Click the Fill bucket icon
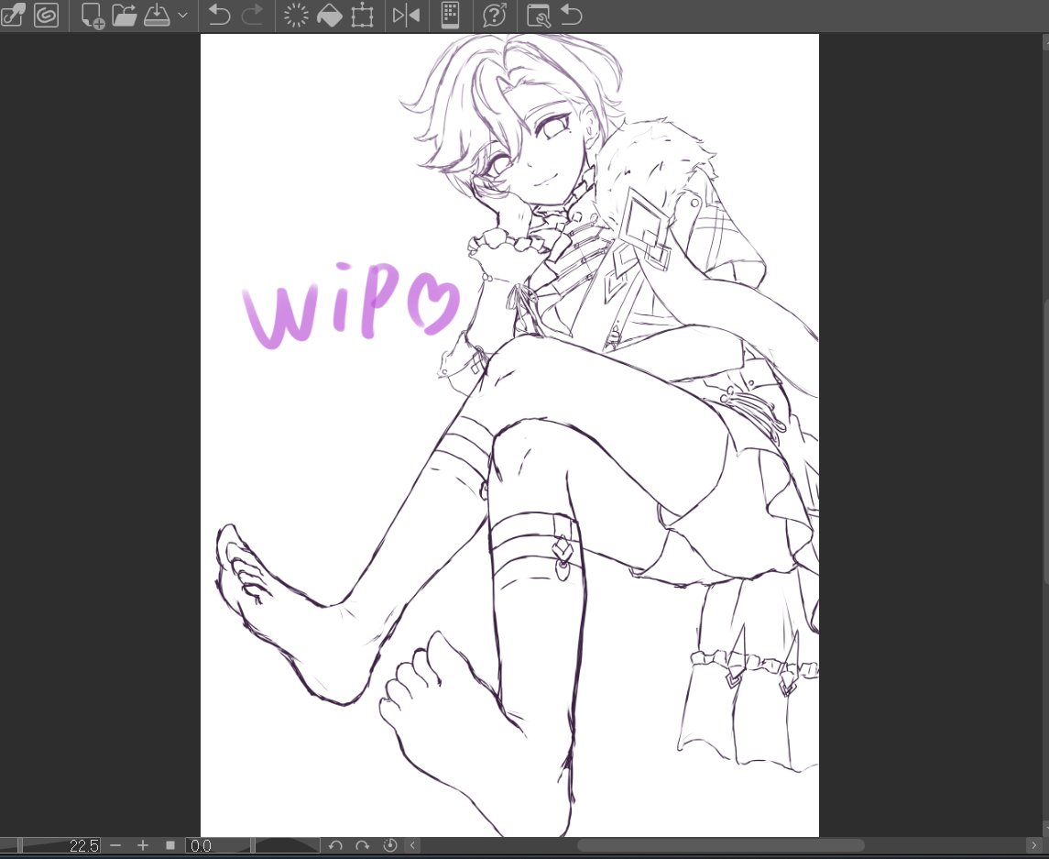The height and width of the screenshot is (859, 1049). [329, 15]
